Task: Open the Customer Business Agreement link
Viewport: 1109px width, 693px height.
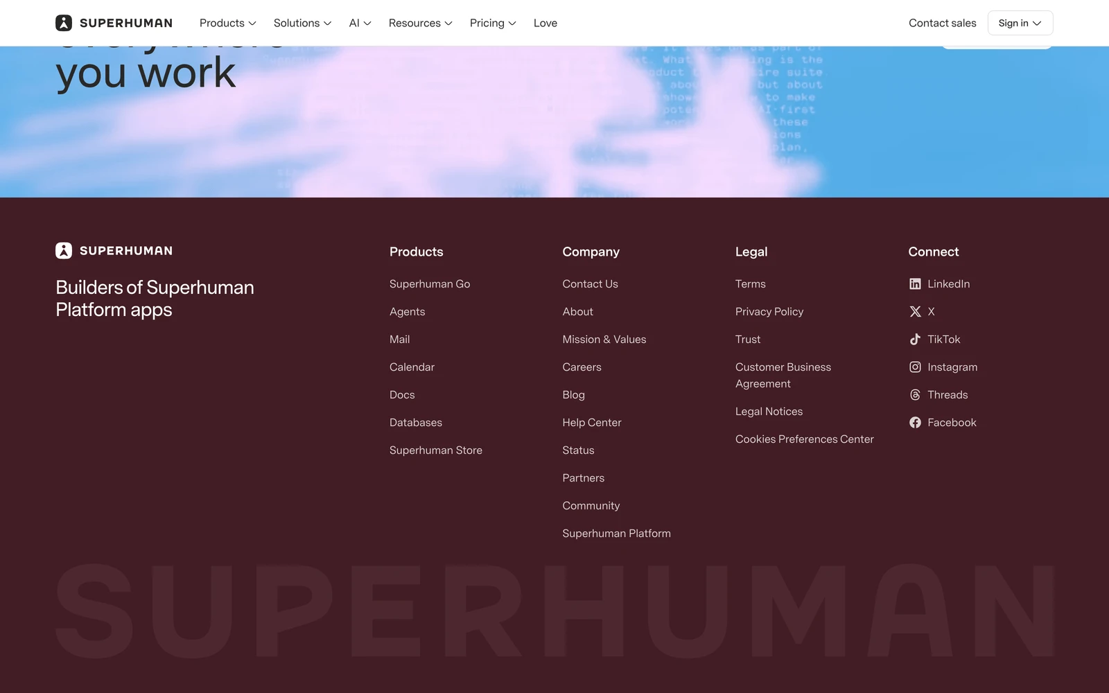Action: tap(783, 376)
